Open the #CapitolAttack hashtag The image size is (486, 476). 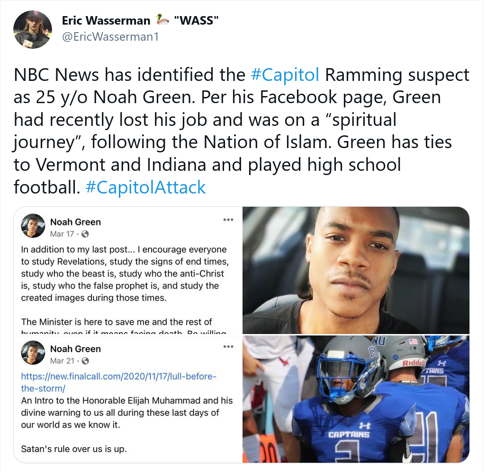(x=145, y=187)
